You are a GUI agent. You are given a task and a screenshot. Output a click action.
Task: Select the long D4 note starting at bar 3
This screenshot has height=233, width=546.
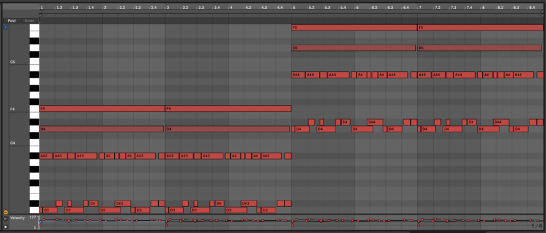coord(227,129)
